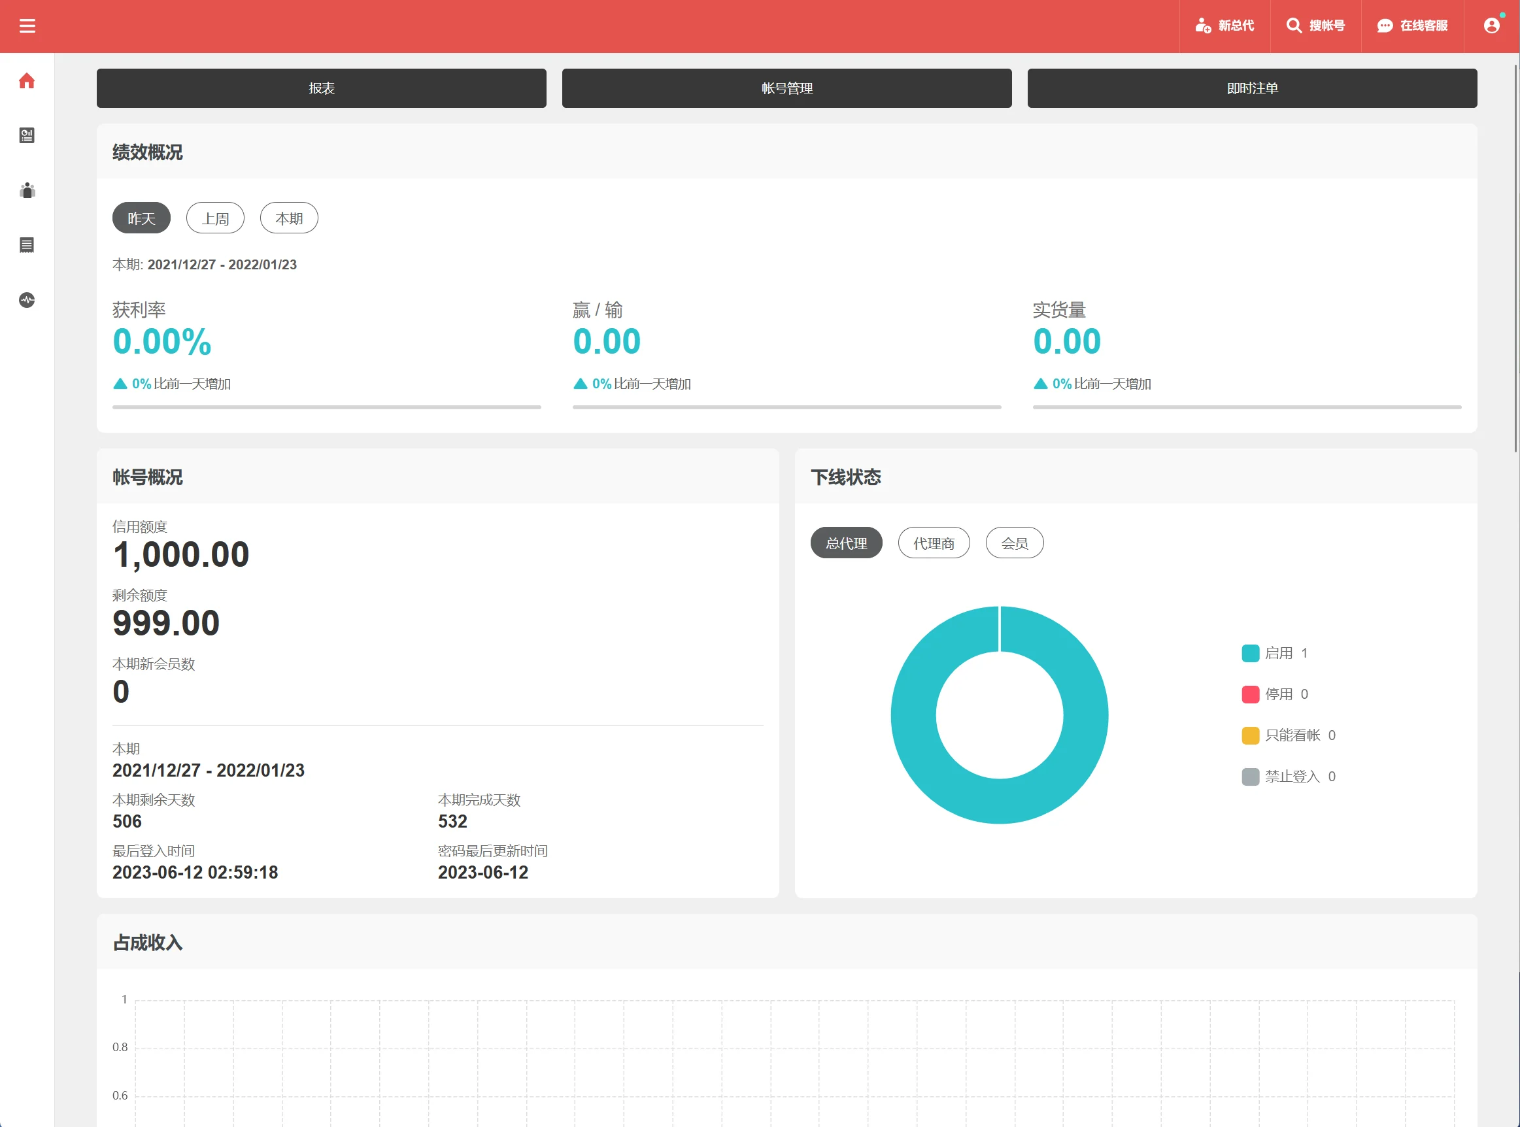Switch performance filter to 上周
The image size is (1520, 1127).
[x=215, y=218]
